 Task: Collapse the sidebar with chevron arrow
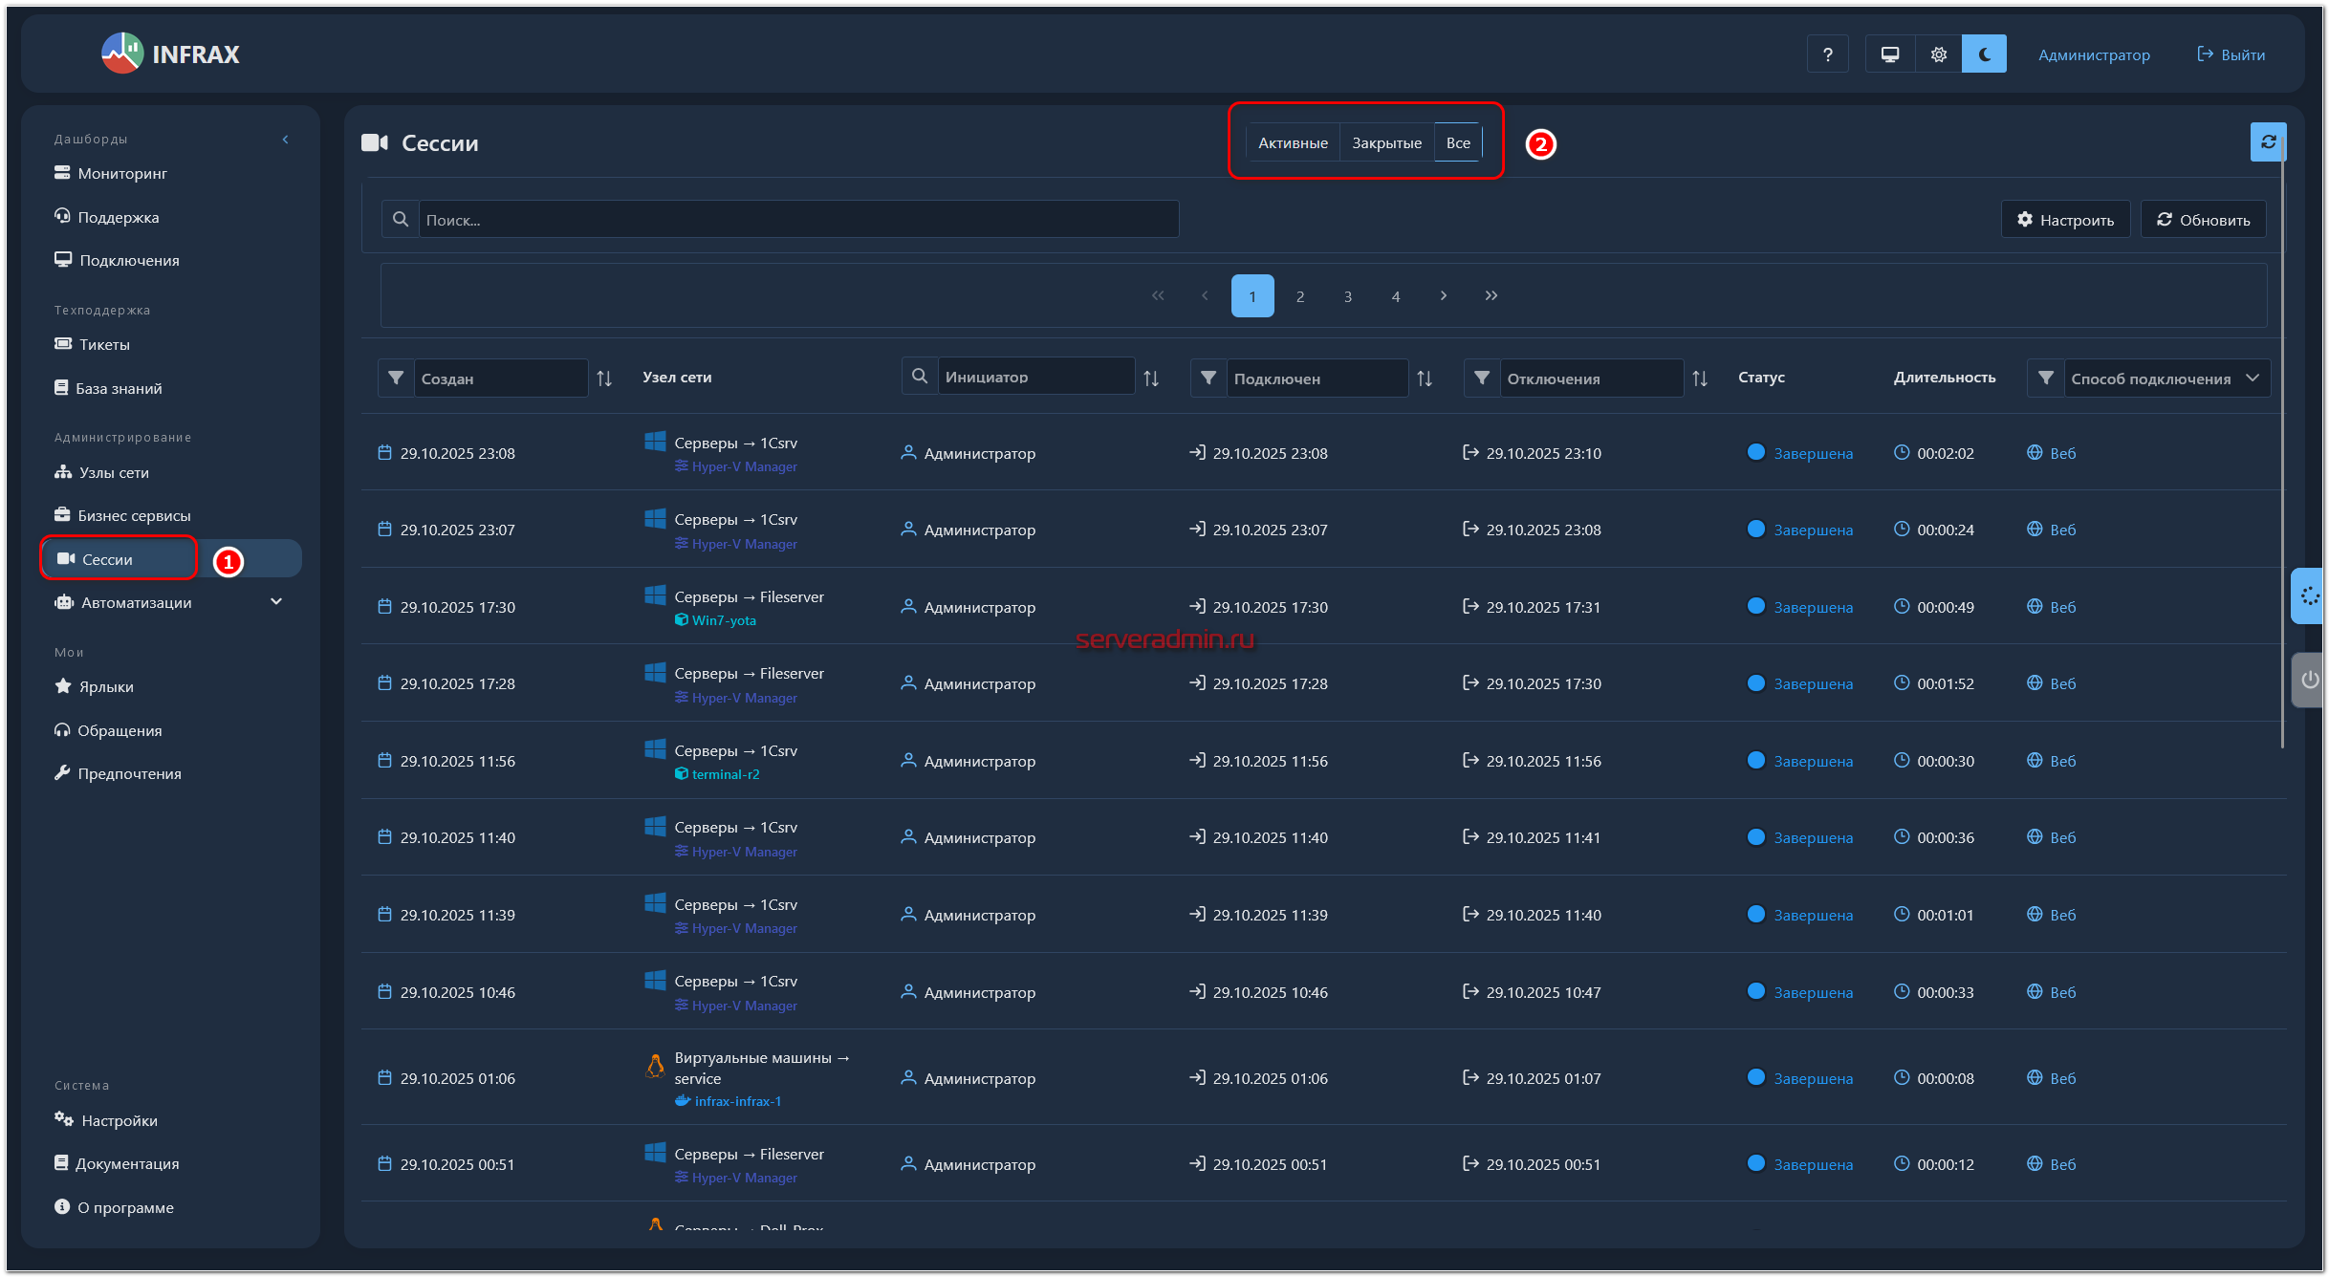coord(285,140)
